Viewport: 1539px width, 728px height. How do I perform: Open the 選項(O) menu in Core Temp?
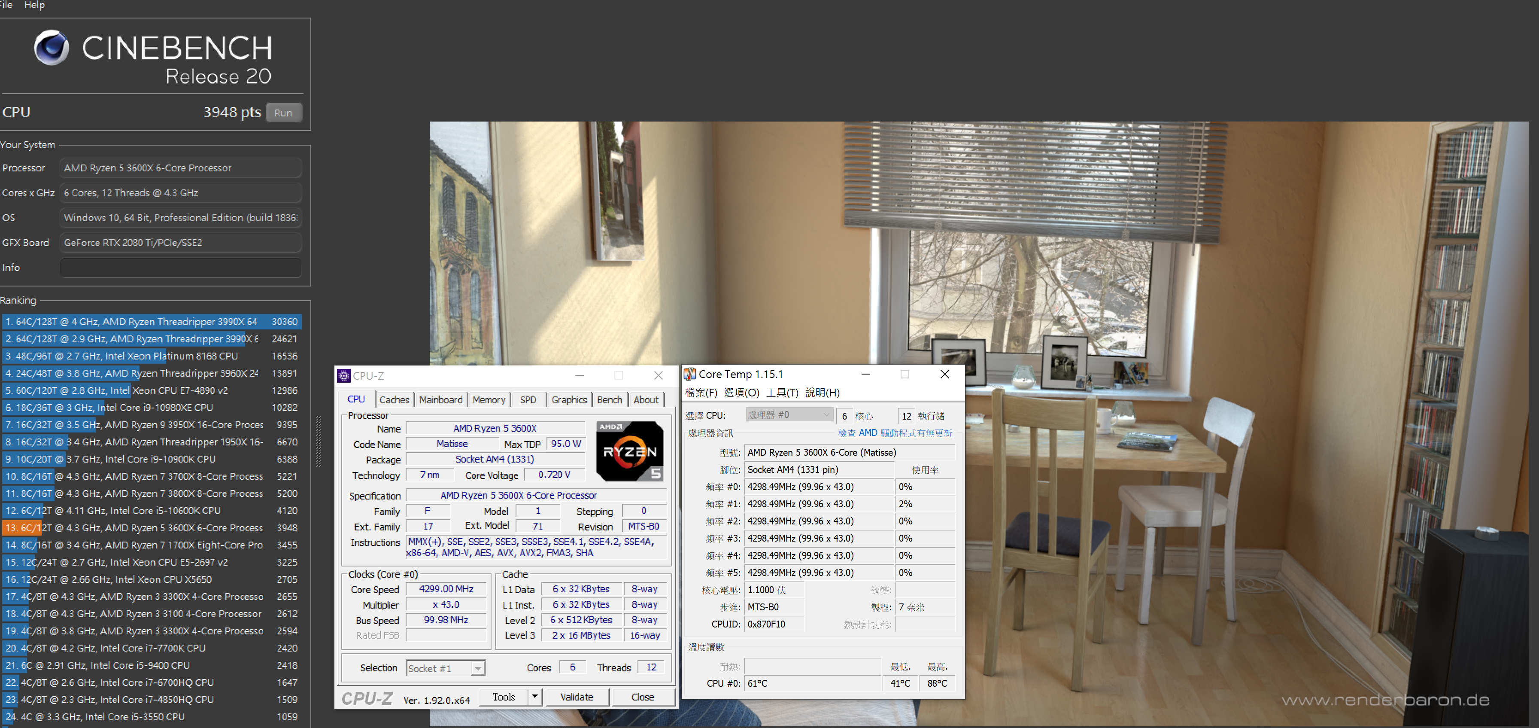point(741,393)
